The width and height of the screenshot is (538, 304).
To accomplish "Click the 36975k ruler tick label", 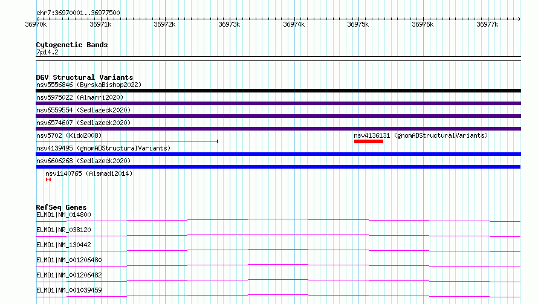I will coord(358,24).
